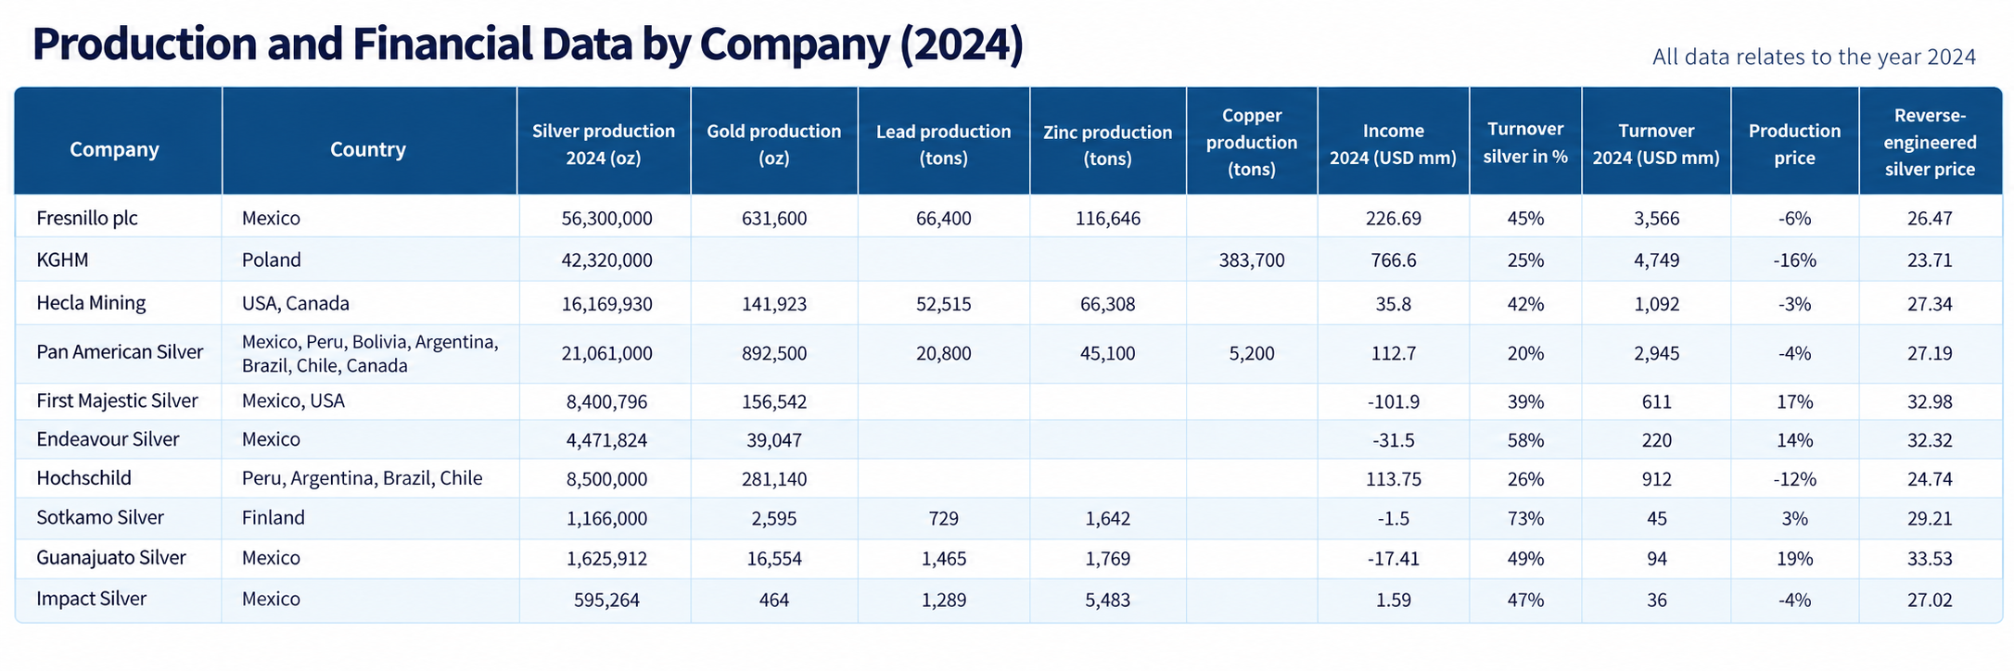Click Endeavour's 58% turnover silver cell
The width and height of the screenshot is (2014, 671).
1526,440
